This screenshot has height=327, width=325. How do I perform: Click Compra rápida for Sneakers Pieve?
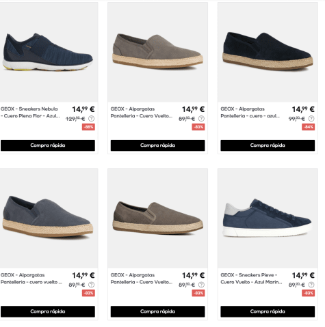pyautogui.click(x=268, y=311)
